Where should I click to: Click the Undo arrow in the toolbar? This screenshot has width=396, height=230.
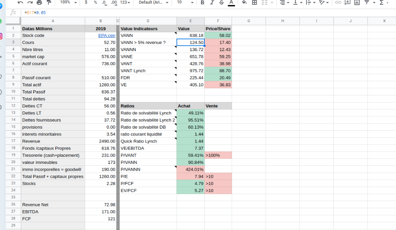coord(20,2)
